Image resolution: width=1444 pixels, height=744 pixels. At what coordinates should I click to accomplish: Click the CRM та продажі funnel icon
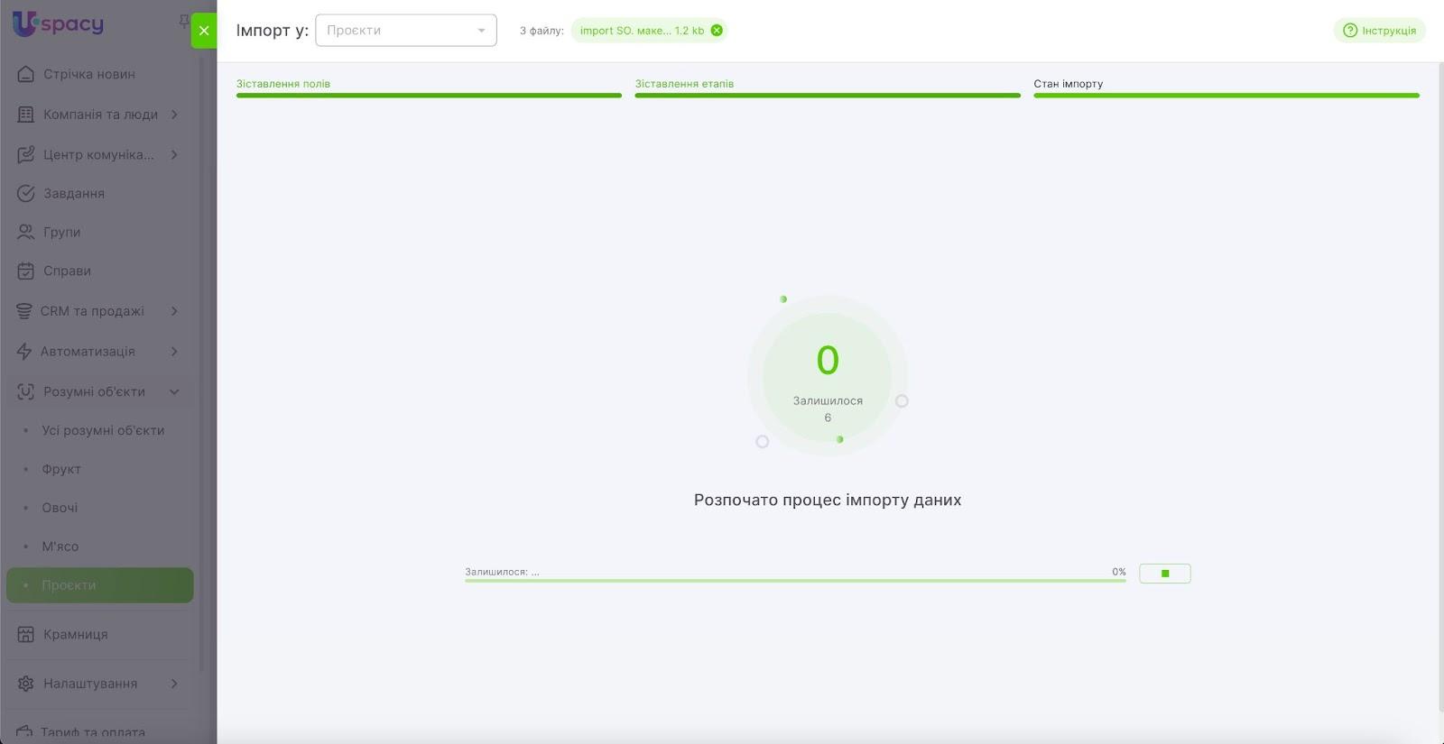[x=24, y=311]
